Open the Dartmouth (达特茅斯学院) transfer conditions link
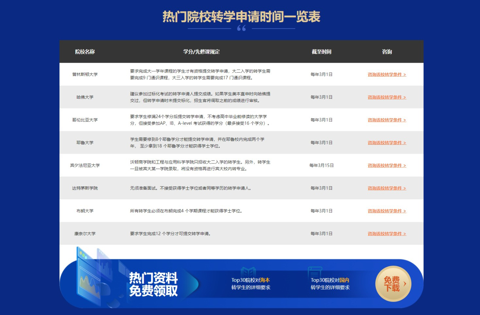This screenshot has height=315, width=480. click(x=387, y=188)
